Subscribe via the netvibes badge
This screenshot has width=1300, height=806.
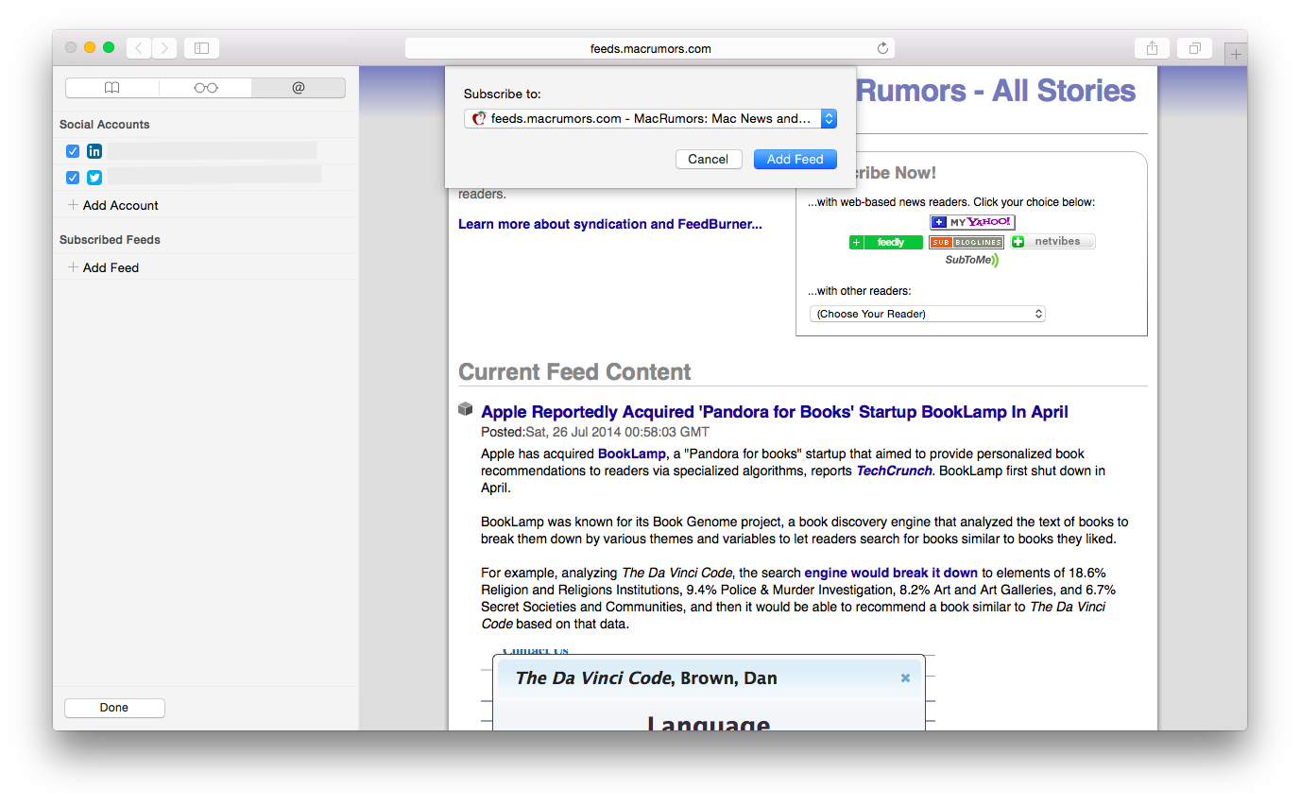coord(1052,242)
